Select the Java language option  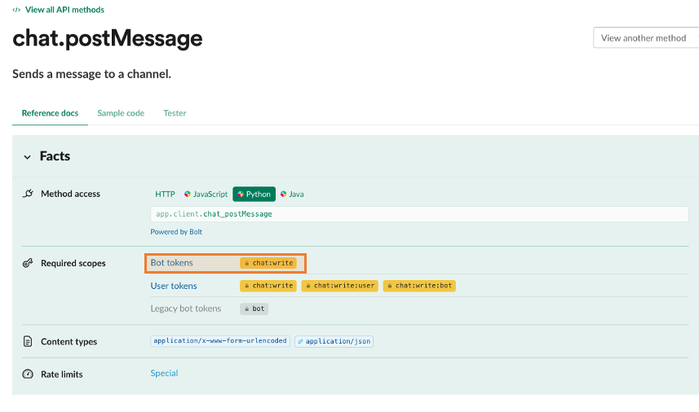(292, 194)
